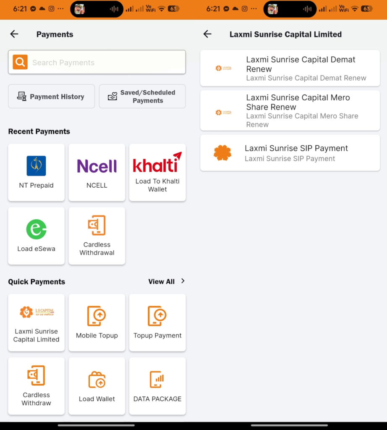Go back from Laxmi Sunrise Capital Limited screen
387x430 pixels.
pos(207,34)
